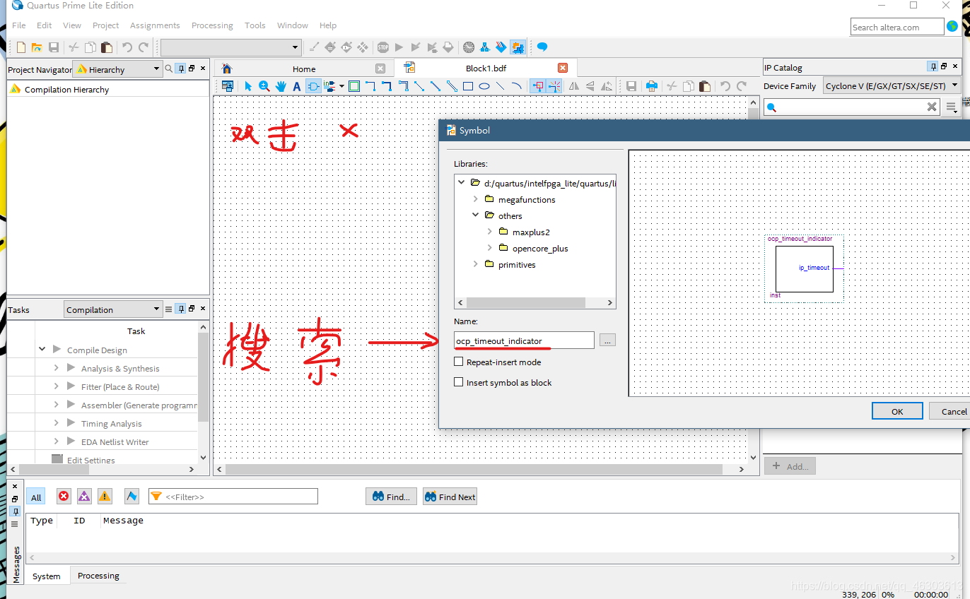Expand the megafunctions library folder
Screen dimensions: 970x599
[476, 199]
